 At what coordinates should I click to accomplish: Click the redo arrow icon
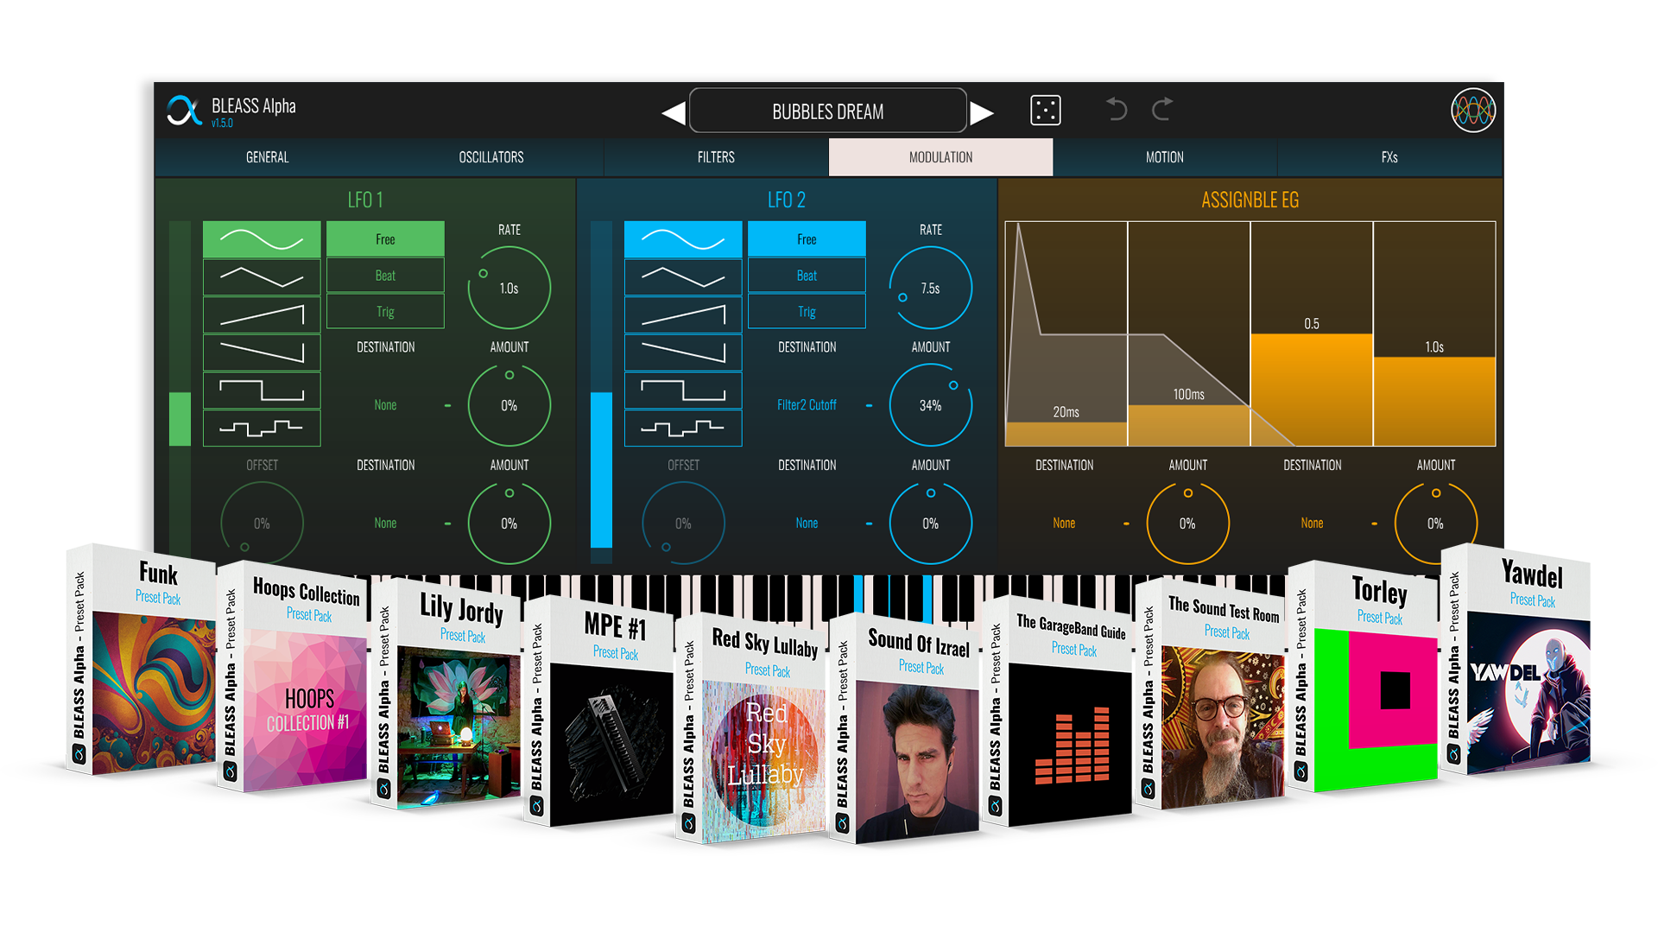pyautogui.click(x=1162, y=110)
